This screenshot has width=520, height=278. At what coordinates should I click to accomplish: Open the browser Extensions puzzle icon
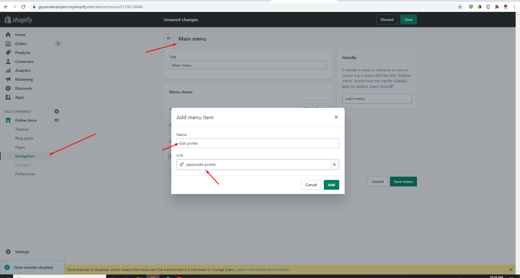tap(497, 7)
